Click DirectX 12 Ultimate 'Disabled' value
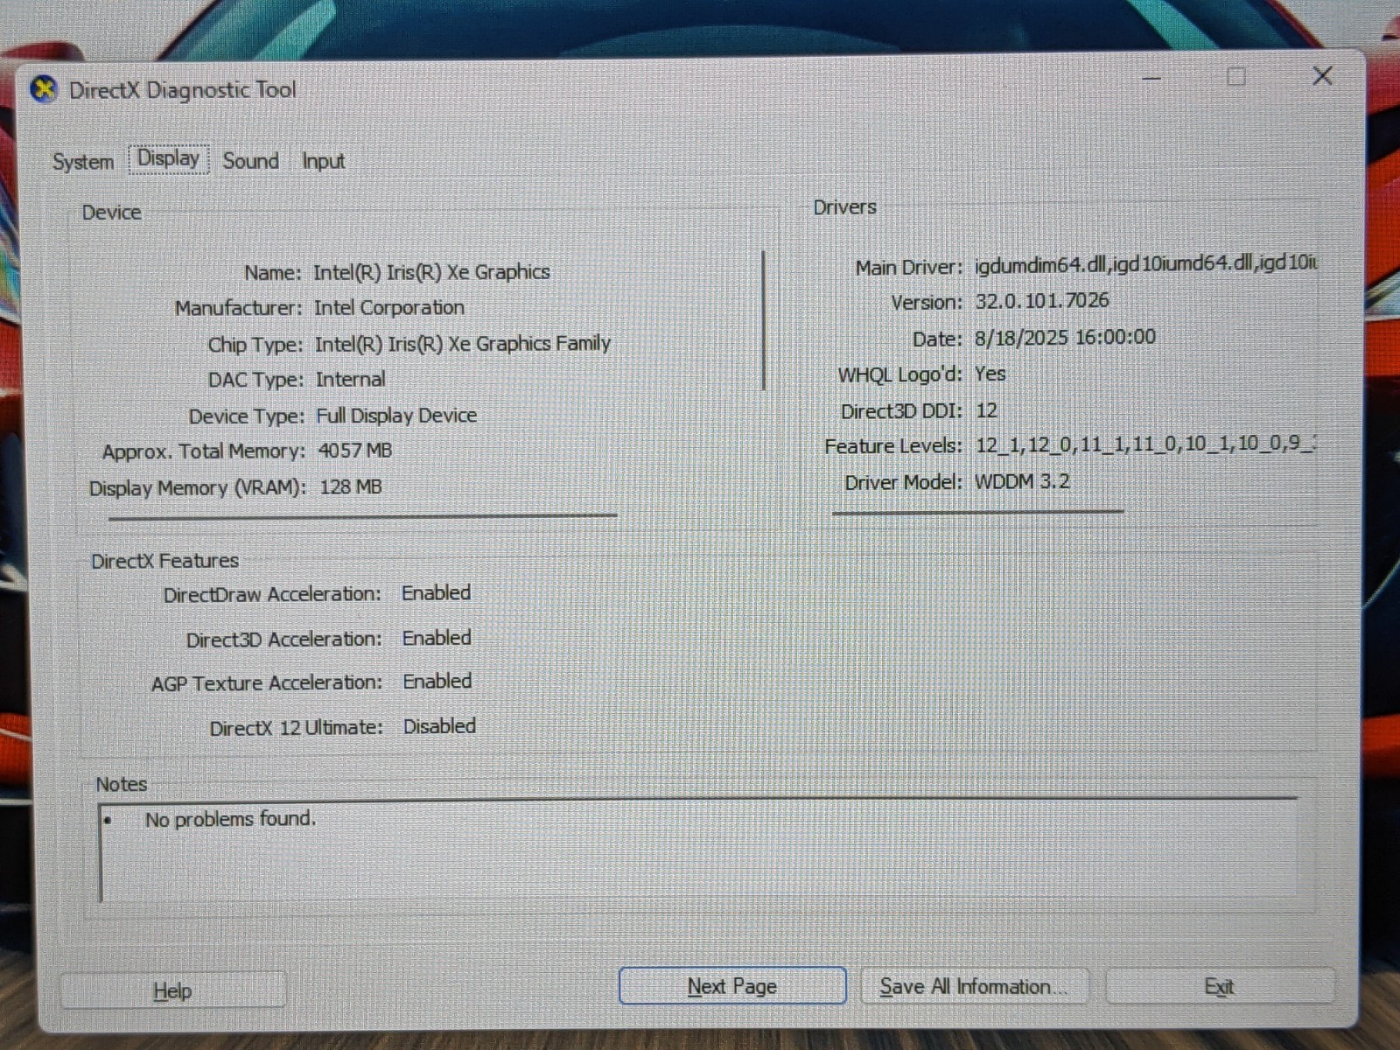Viewport: 1400px width, 1050px height. (x=439, y=726)
